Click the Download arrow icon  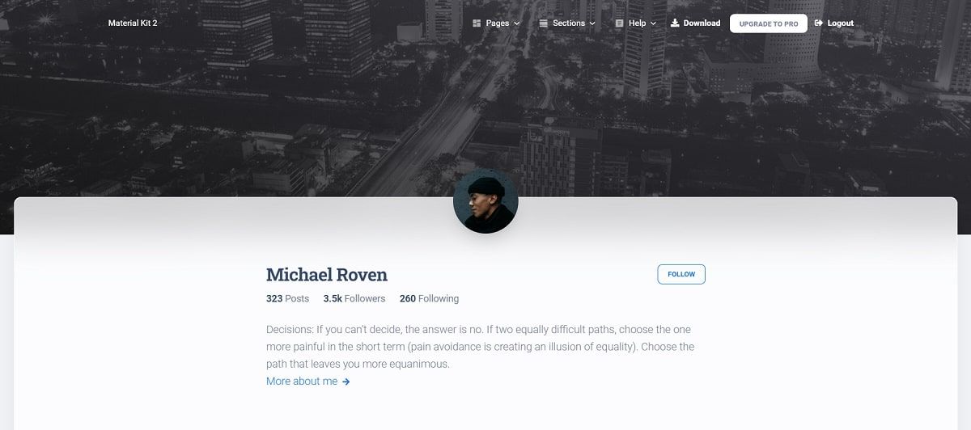click(x=675, y=23)
